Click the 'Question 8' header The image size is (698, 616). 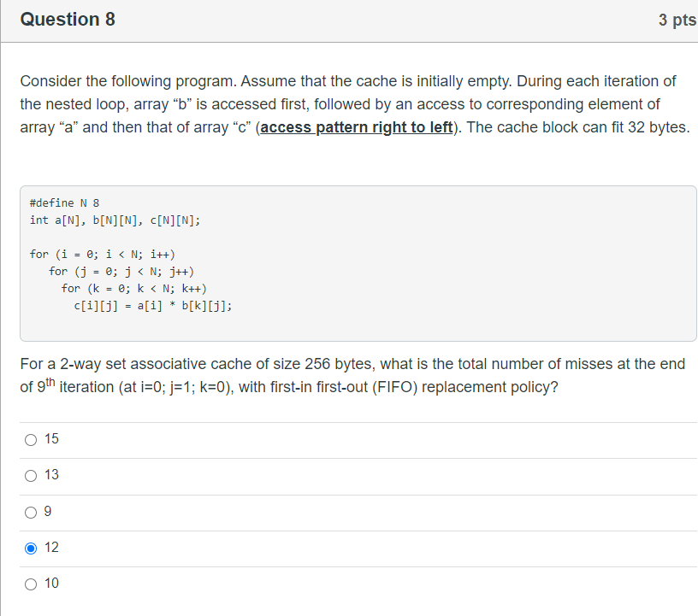68,19
